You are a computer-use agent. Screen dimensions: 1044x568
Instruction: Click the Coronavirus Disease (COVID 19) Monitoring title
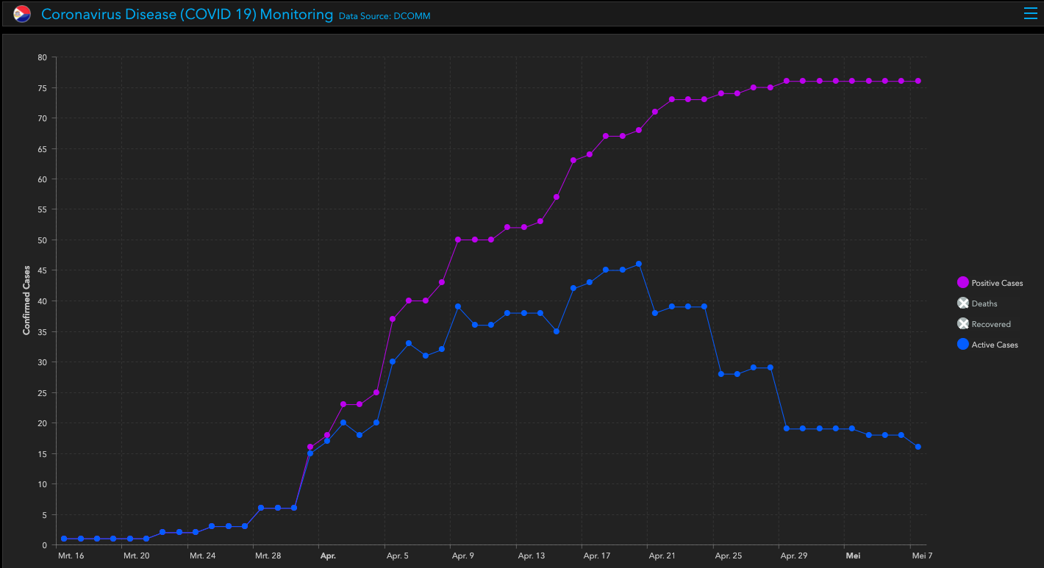click(x=187, y=14)
